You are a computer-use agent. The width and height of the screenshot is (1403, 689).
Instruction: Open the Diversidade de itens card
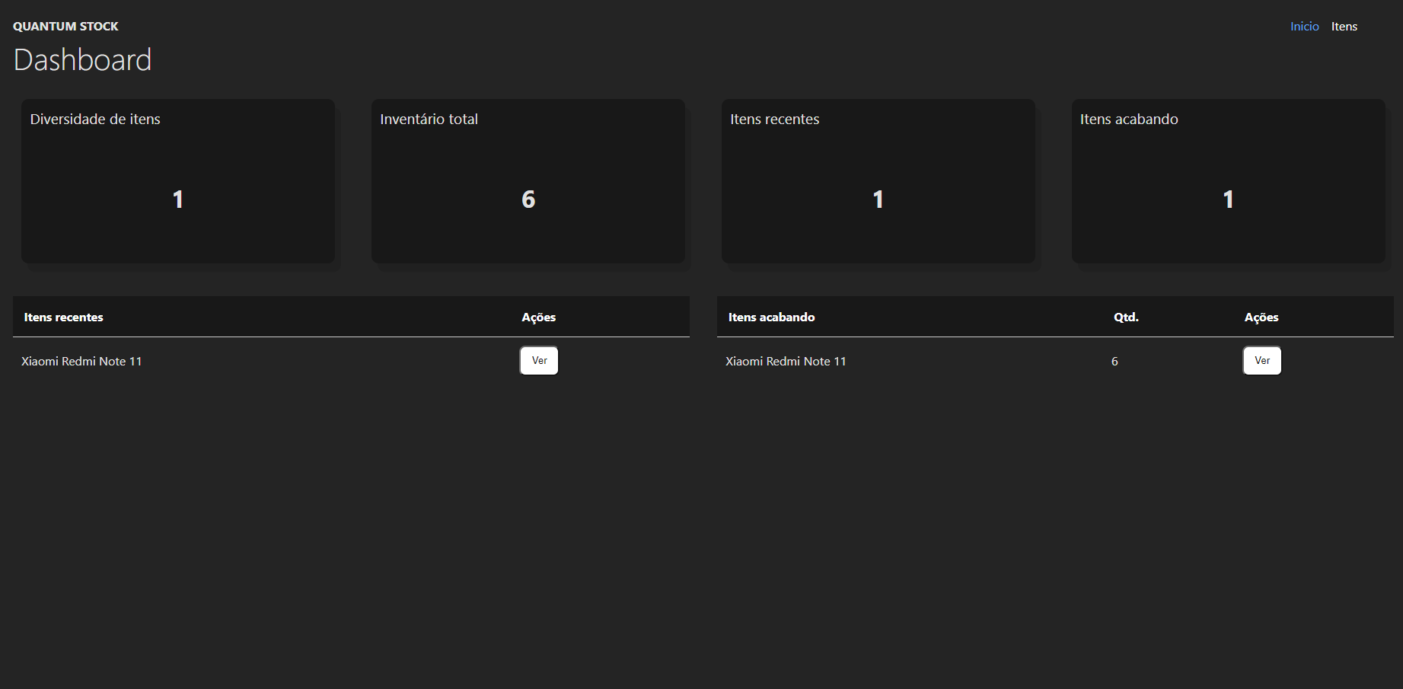point(177,183)
